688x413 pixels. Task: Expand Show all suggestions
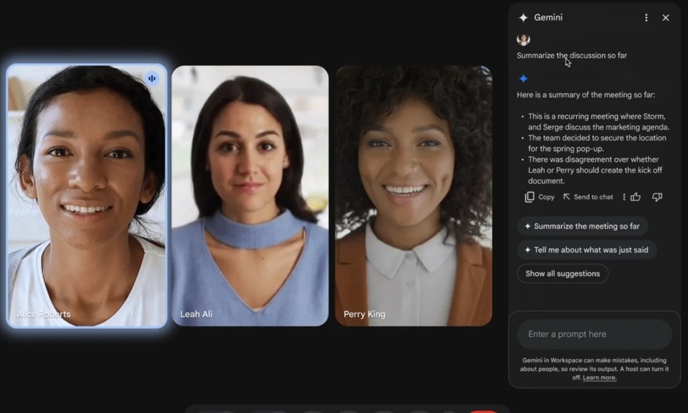562,274
